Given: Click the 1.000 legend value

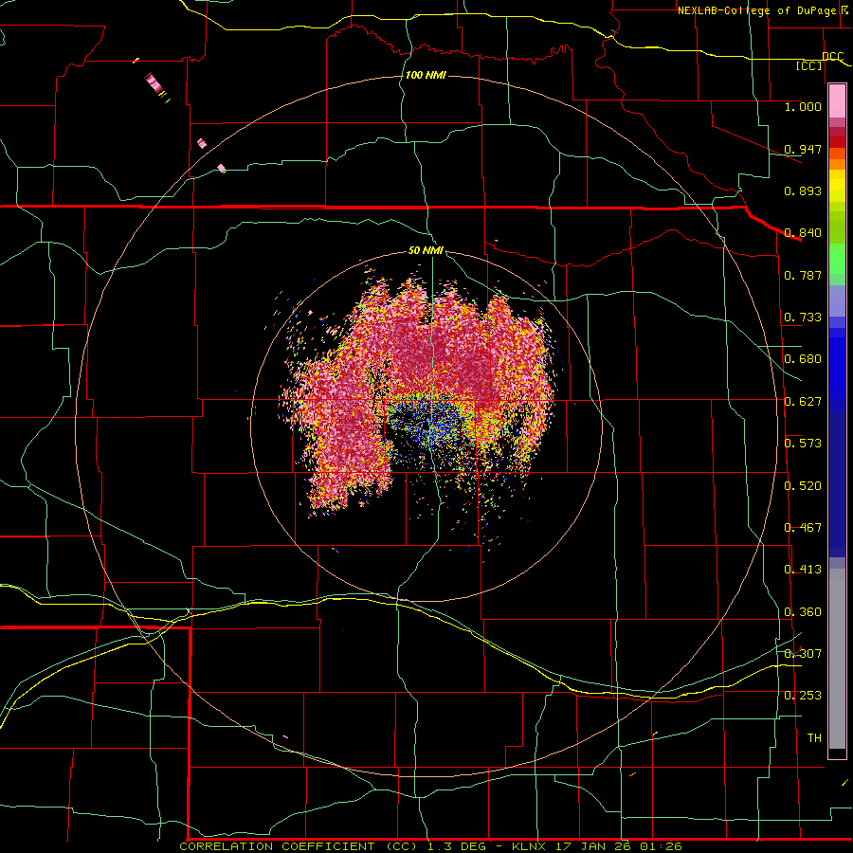Looking at the screenshot, I should (x=803, y=106).
